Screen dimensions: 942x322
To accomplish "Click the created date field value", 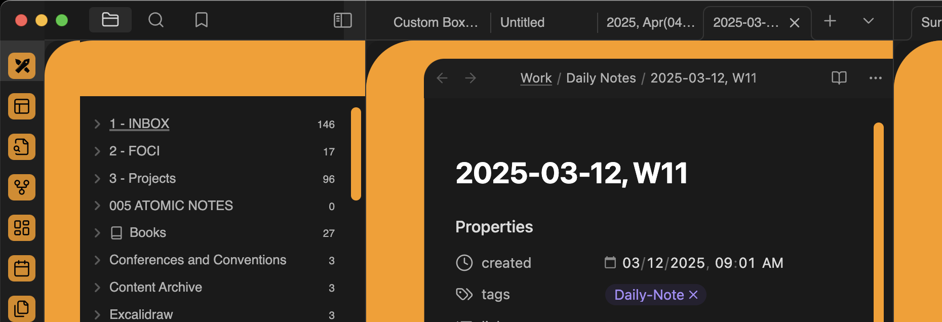I will (702, 263).
